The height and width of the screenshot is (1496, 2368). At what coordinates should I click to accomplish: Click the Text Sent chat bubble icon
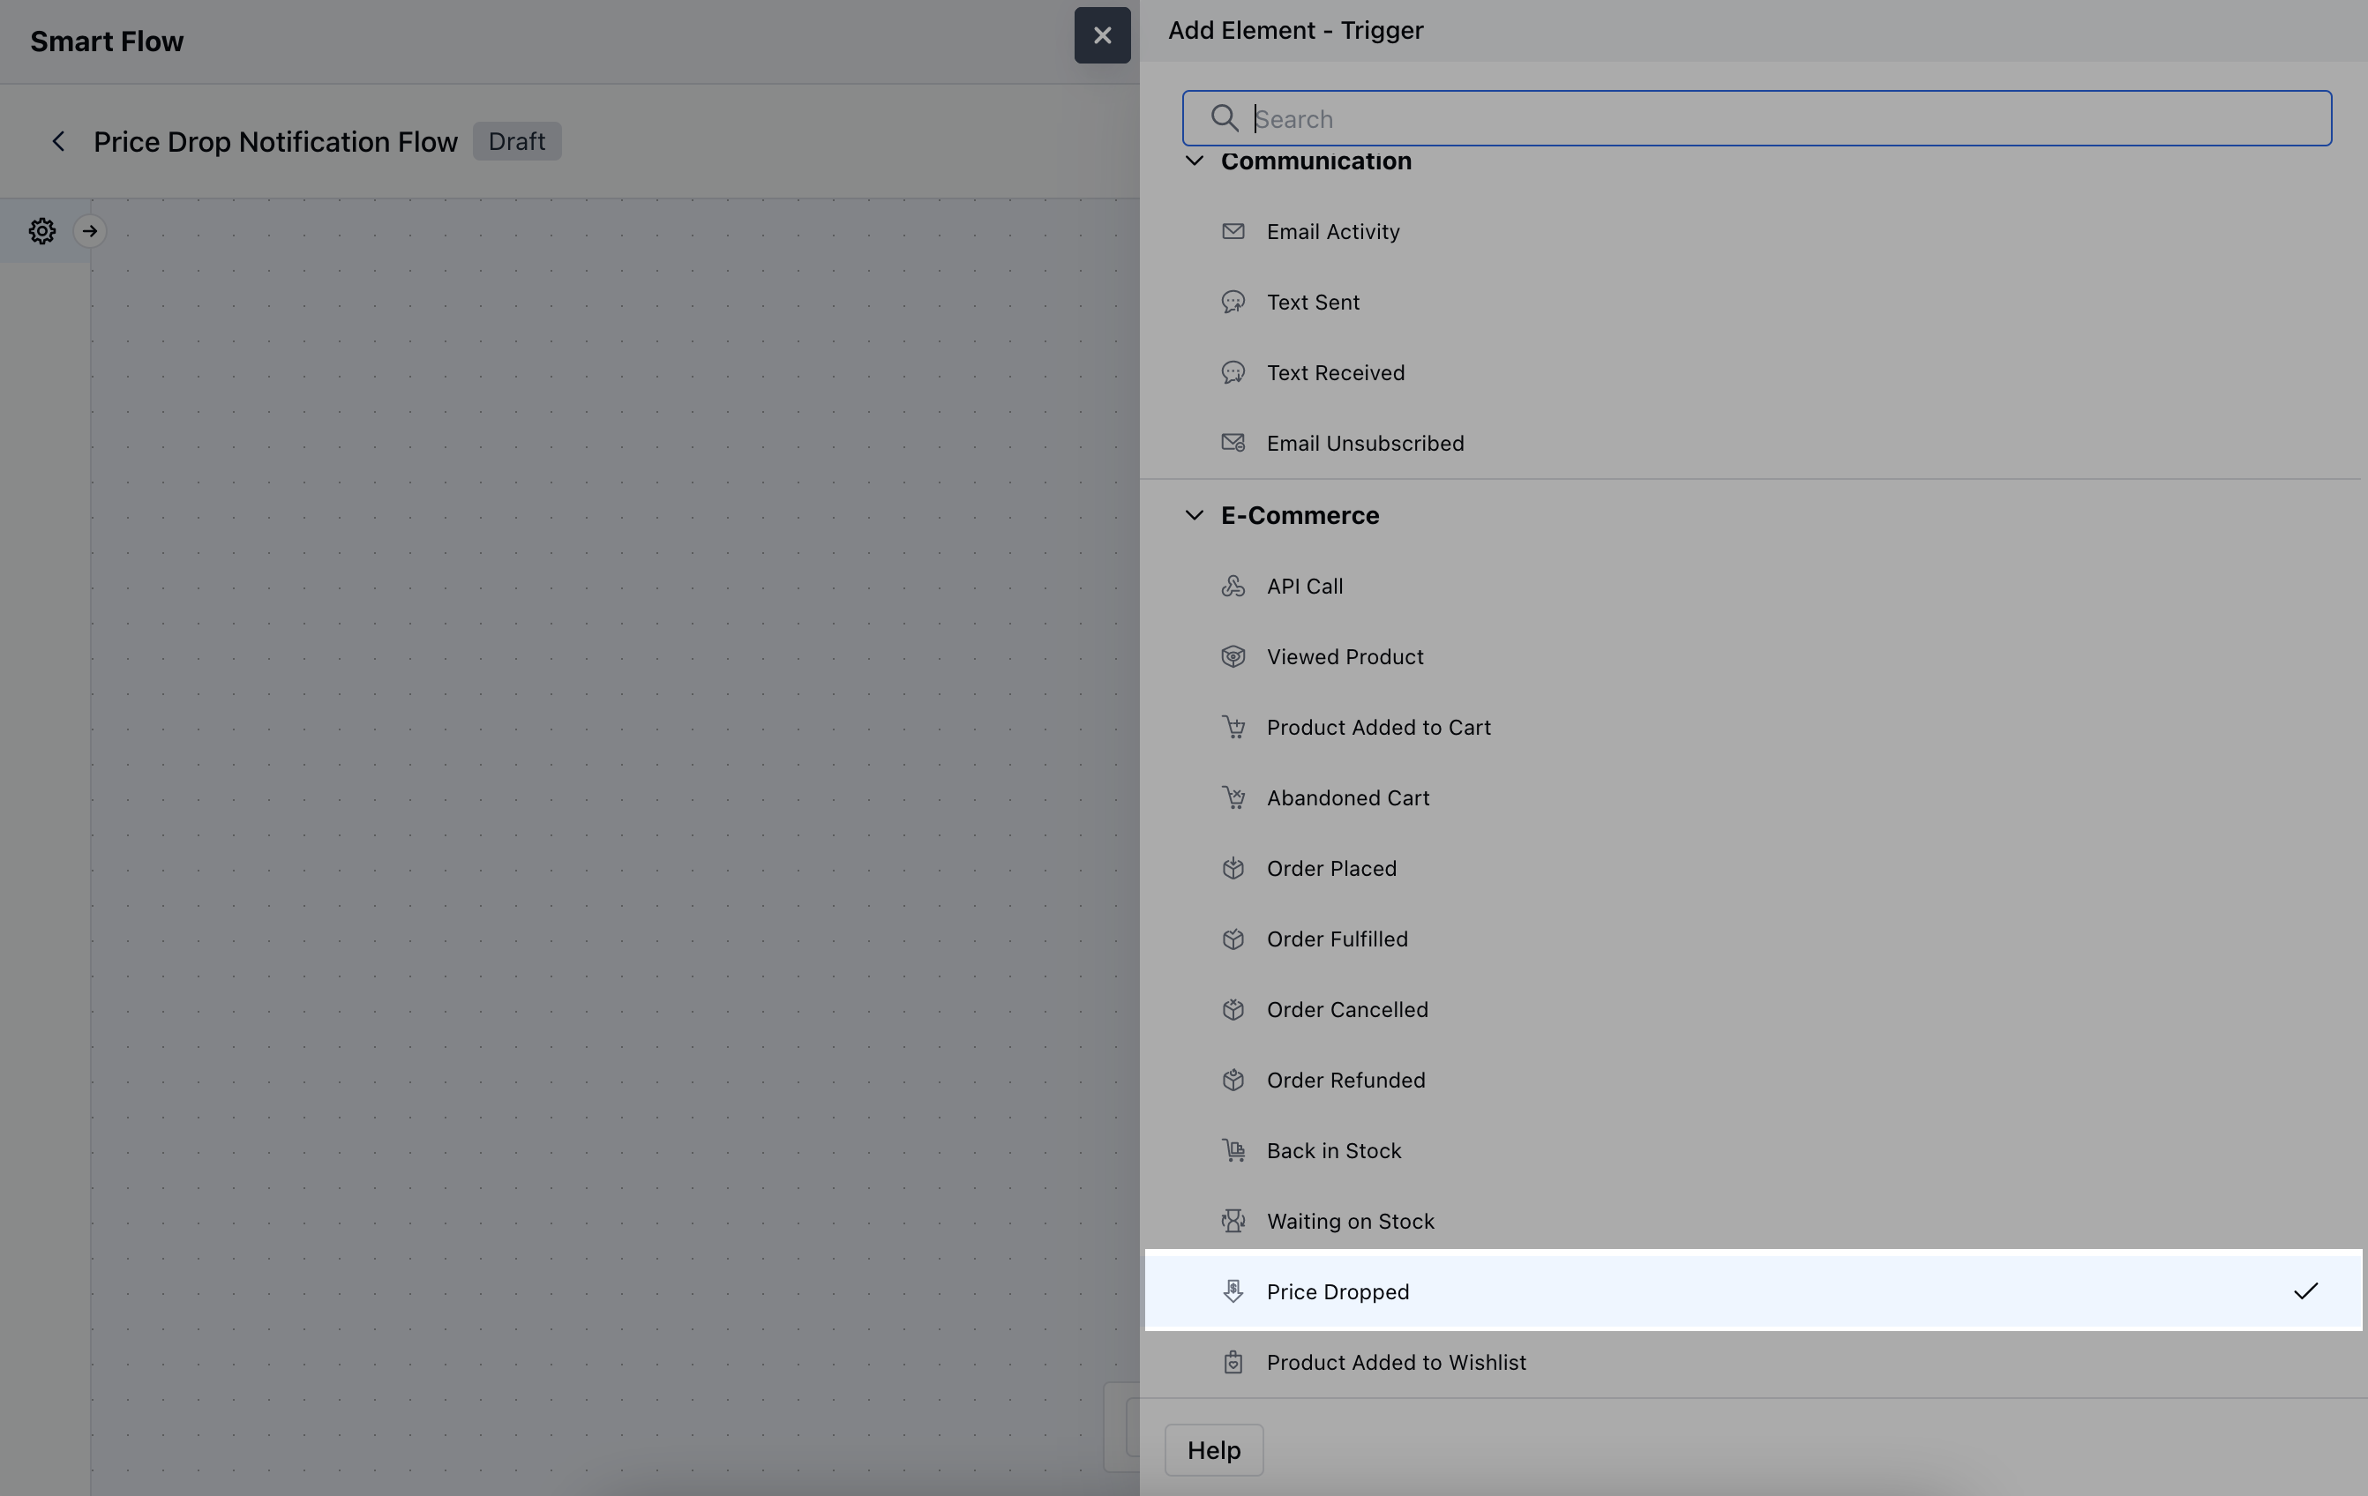1233,302
